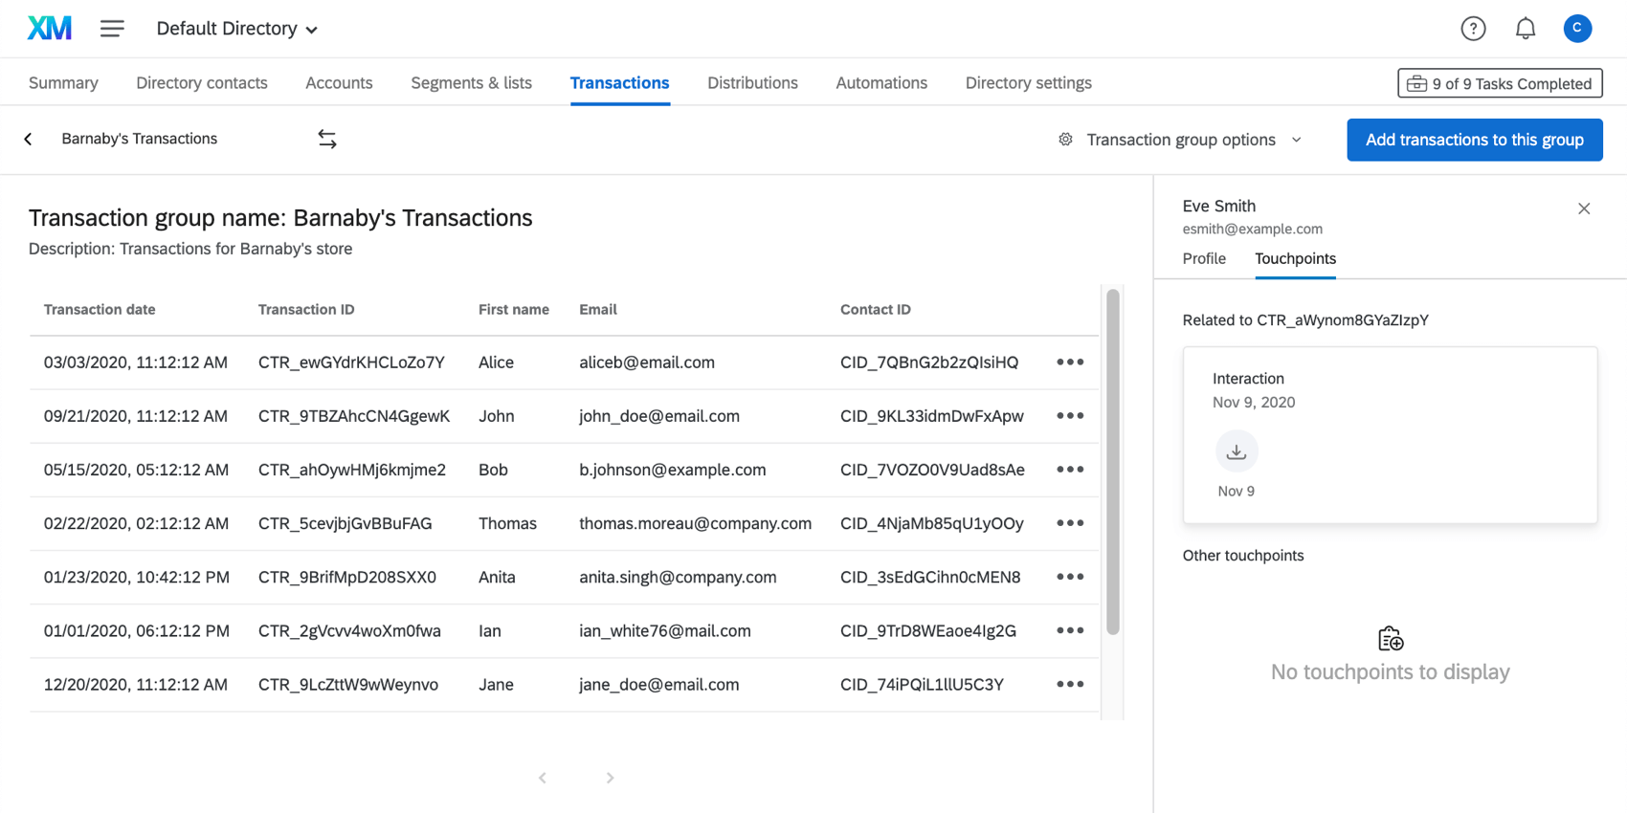The image size is (1627, 813).
Task: Open the hamburger navigation menu
Action: coord(112,29)
